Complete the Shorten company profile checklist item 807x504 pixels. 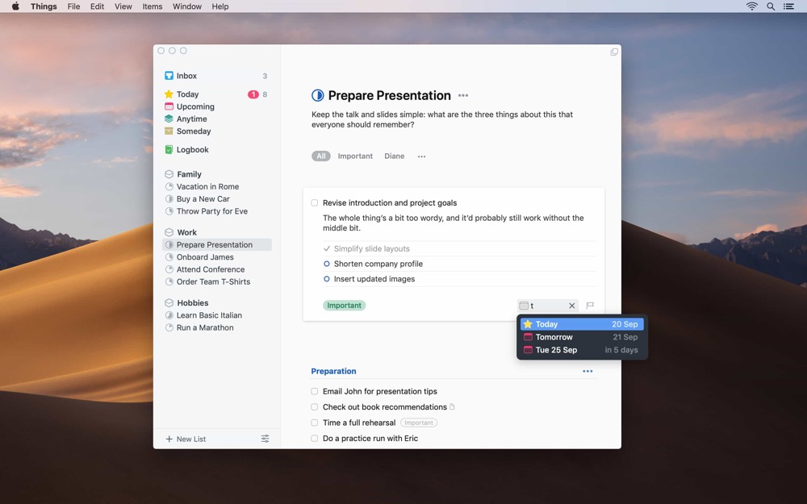coord(327,264)
